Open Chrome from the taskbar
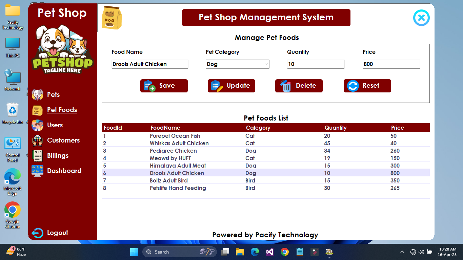463x260 pixels. [285, 252]
